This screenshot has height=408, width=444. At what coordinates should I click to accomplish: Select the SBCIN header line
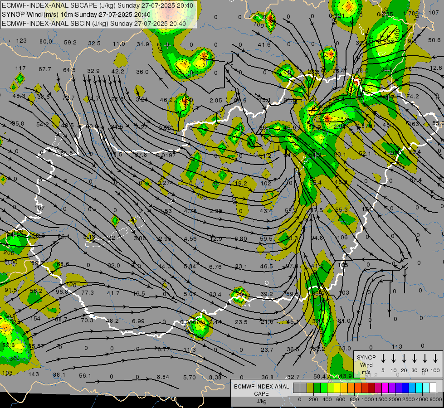click(94, 24)
